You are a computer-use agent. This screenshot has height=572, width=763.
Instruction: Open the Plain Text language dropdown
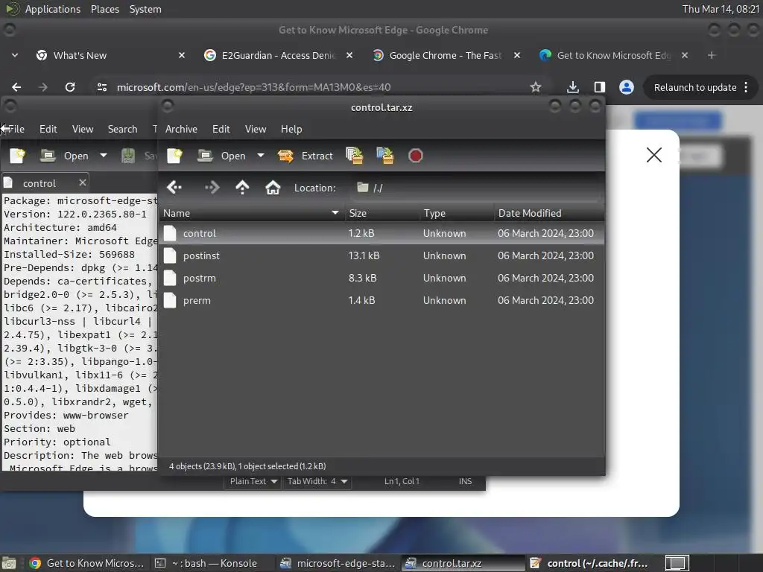pos(253,481)
